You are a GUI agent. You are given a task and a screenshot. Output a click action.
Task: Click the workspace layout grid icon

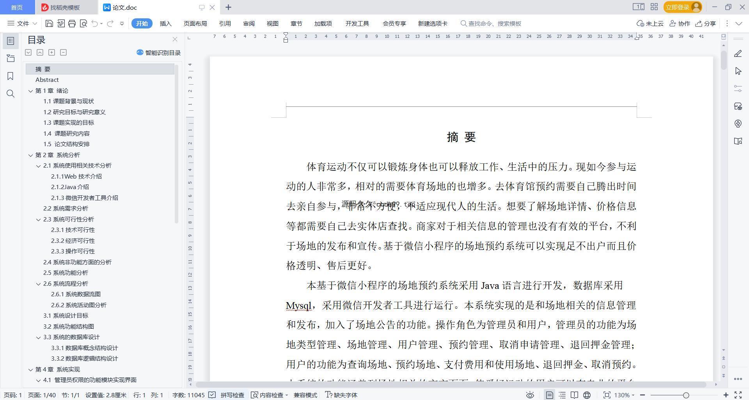654,7
